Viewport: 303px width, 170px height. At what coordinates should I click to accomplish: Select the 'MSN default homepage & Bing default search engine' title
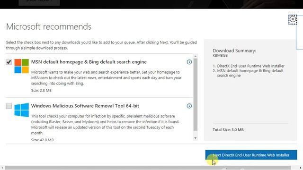[89, 62]
